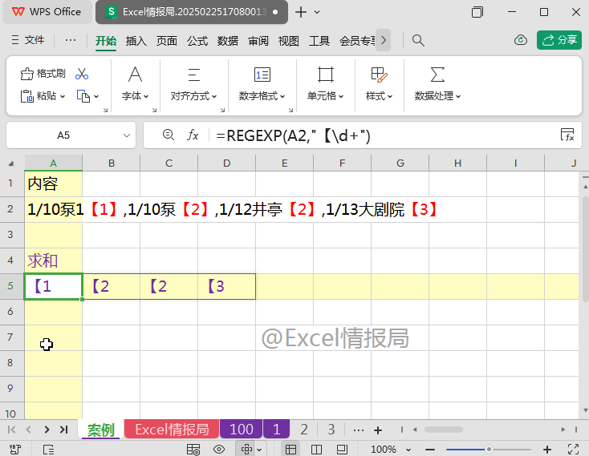Add a new sheet with the plus button
589x456 pixels.
378,430
